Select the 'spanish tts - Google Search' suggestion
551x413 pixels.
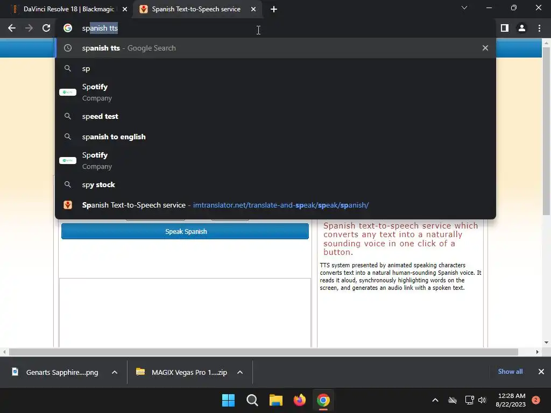(275, 48)
